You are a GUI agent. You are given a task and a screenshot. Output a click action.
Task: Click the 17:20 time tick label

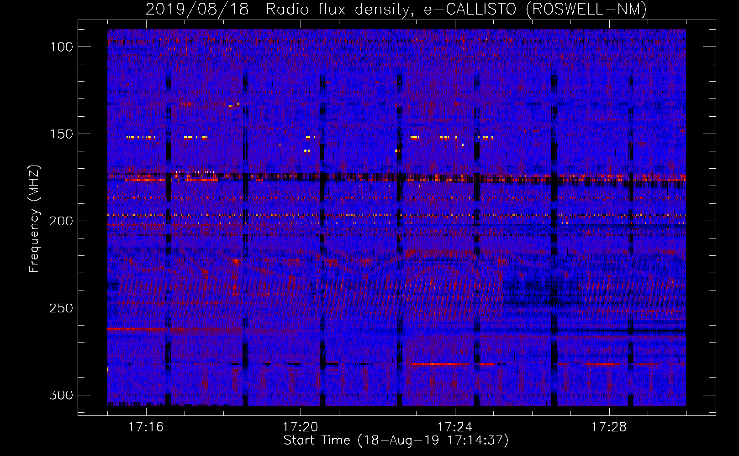pyautogui.click(x=300, y=427)
